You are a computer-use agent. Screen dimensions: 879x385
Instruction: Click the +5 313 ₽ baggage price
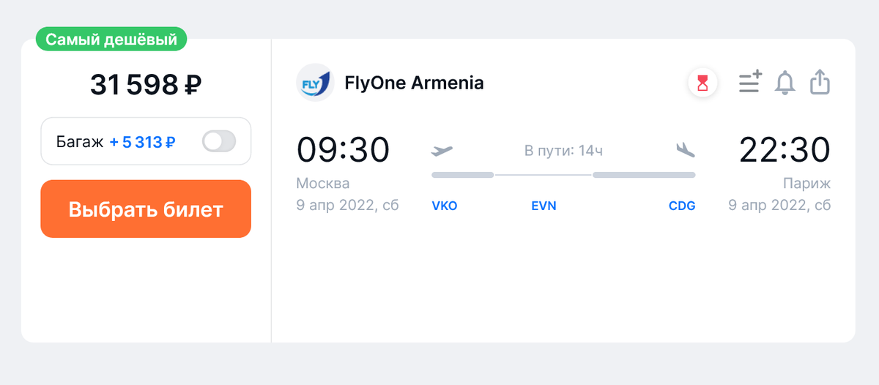pyautogui.click(x=142, y=142)
